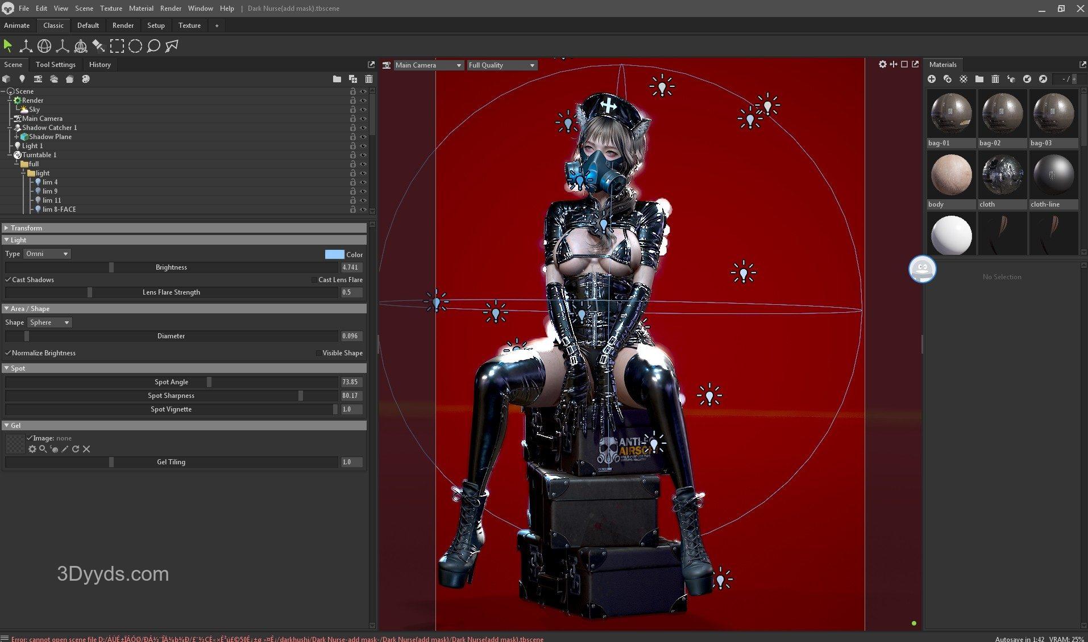Activate the rectangular marquee selection tool

117,46
